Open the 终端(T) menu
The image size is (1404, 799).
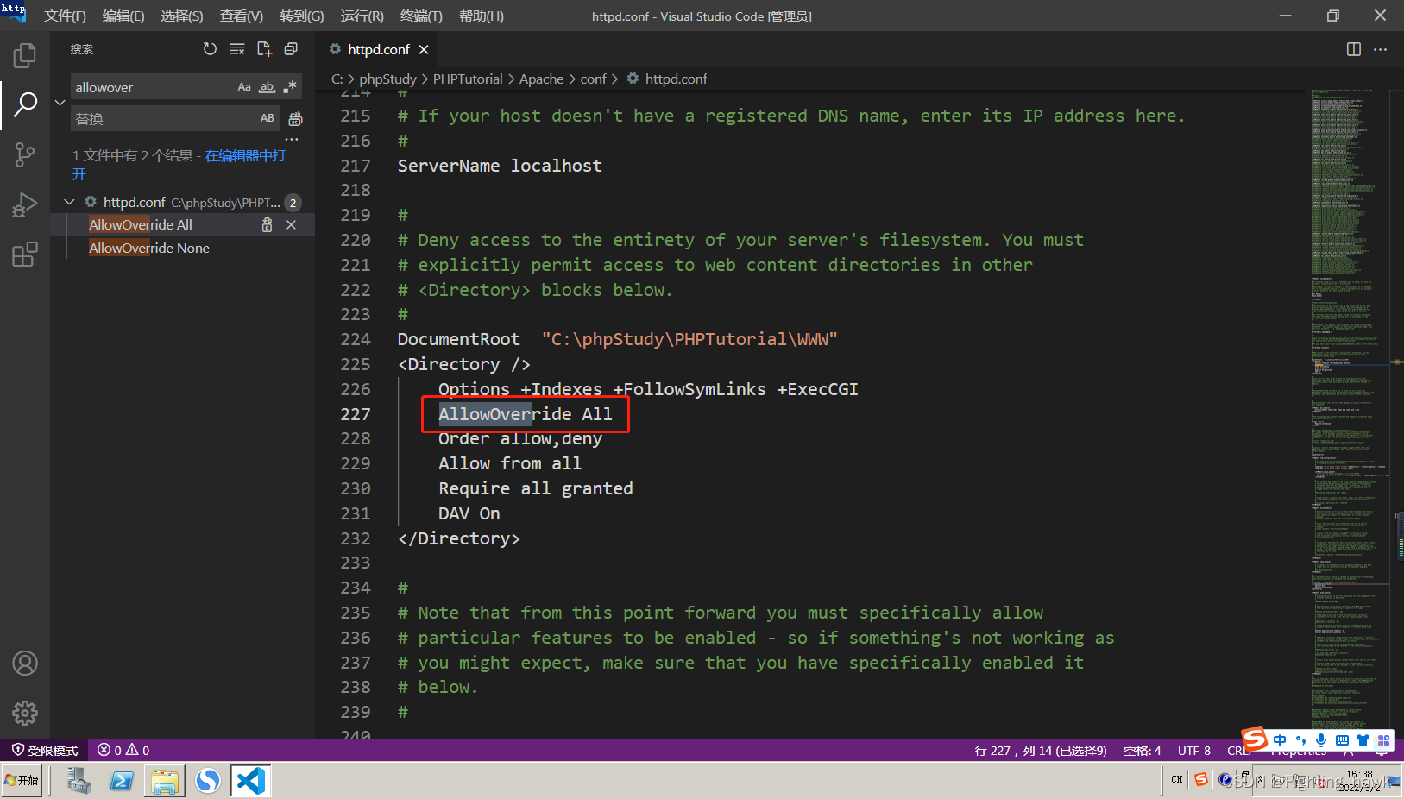[x=421, y=16]
